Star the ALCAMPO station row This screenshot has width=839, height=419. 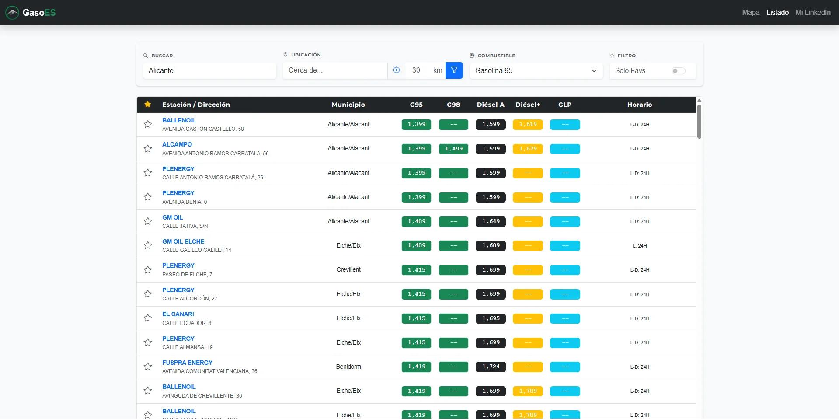pos(148,149)
